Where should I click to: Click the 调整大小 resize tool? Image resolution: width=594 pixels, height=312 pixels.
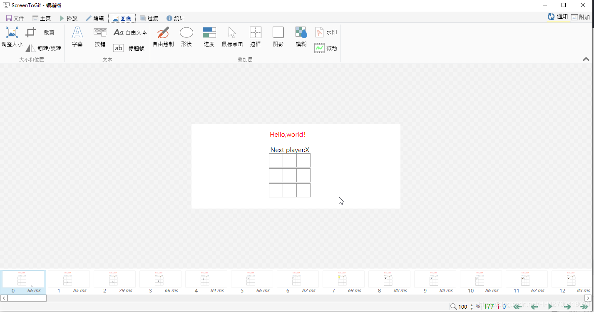pyautogui.click(x=12, y=37)
